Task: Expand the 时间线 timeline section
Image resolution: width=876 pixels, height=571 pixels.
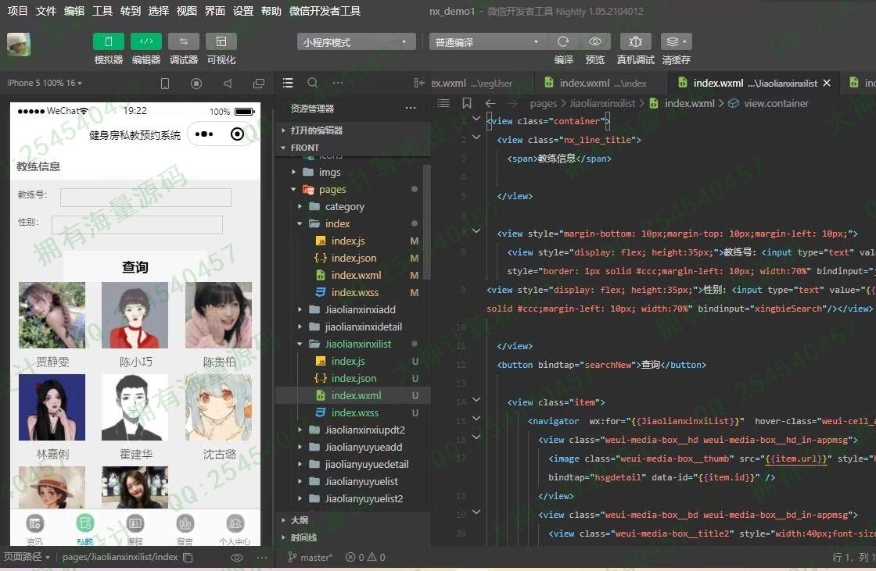Action: coord(353,537)
